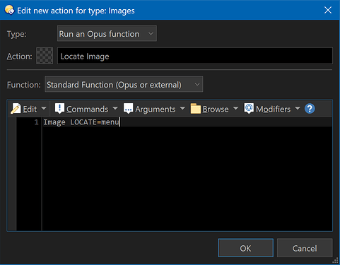Click the dialog title bar app icon
The width and height of the screenshot is (340, 265).
pos(9,11)
